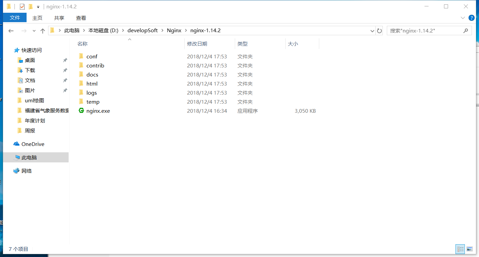The height and width of the screenshot is (257, 479).
Task: Click Nginx in the address breadcrumb
Action: 174,31
